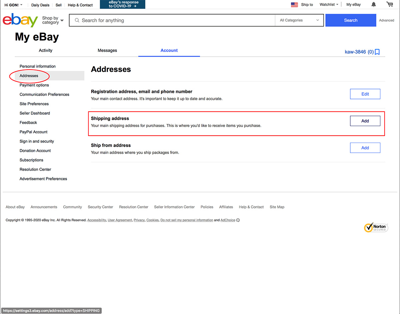
Task: Select Addresses in the sidebar
Action: tap(29, 76)
